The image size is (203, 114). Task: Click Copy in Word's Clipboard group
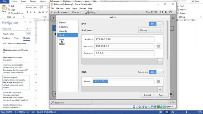pyautogui.click(x=11, y=9)
